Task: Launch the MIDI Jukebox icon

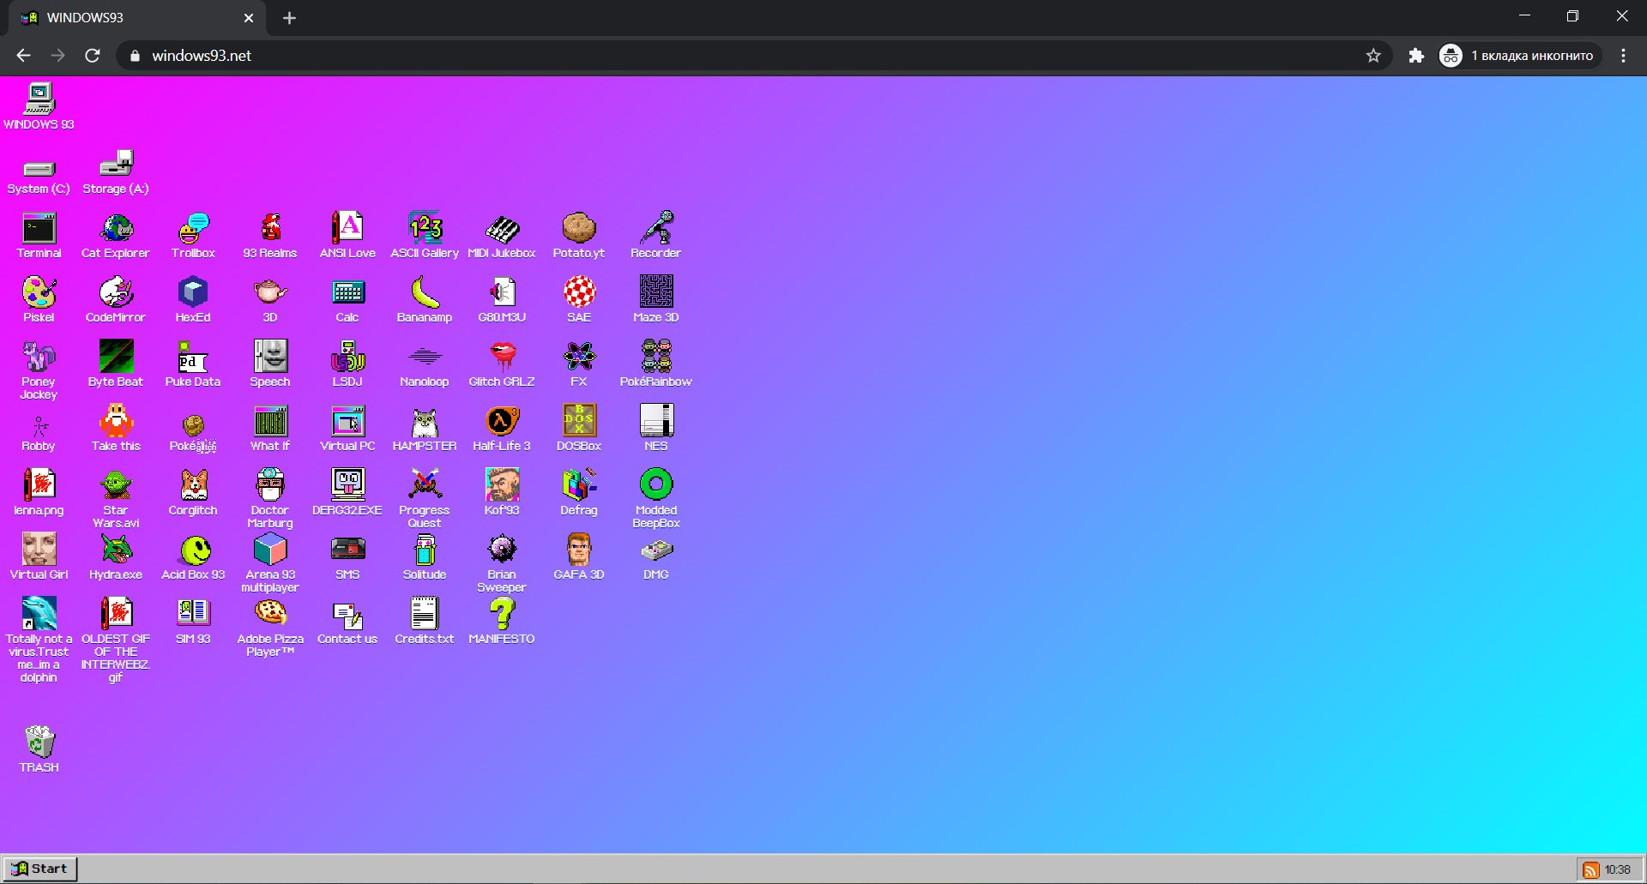Action: pyautogui.click(x=502, y=235)
